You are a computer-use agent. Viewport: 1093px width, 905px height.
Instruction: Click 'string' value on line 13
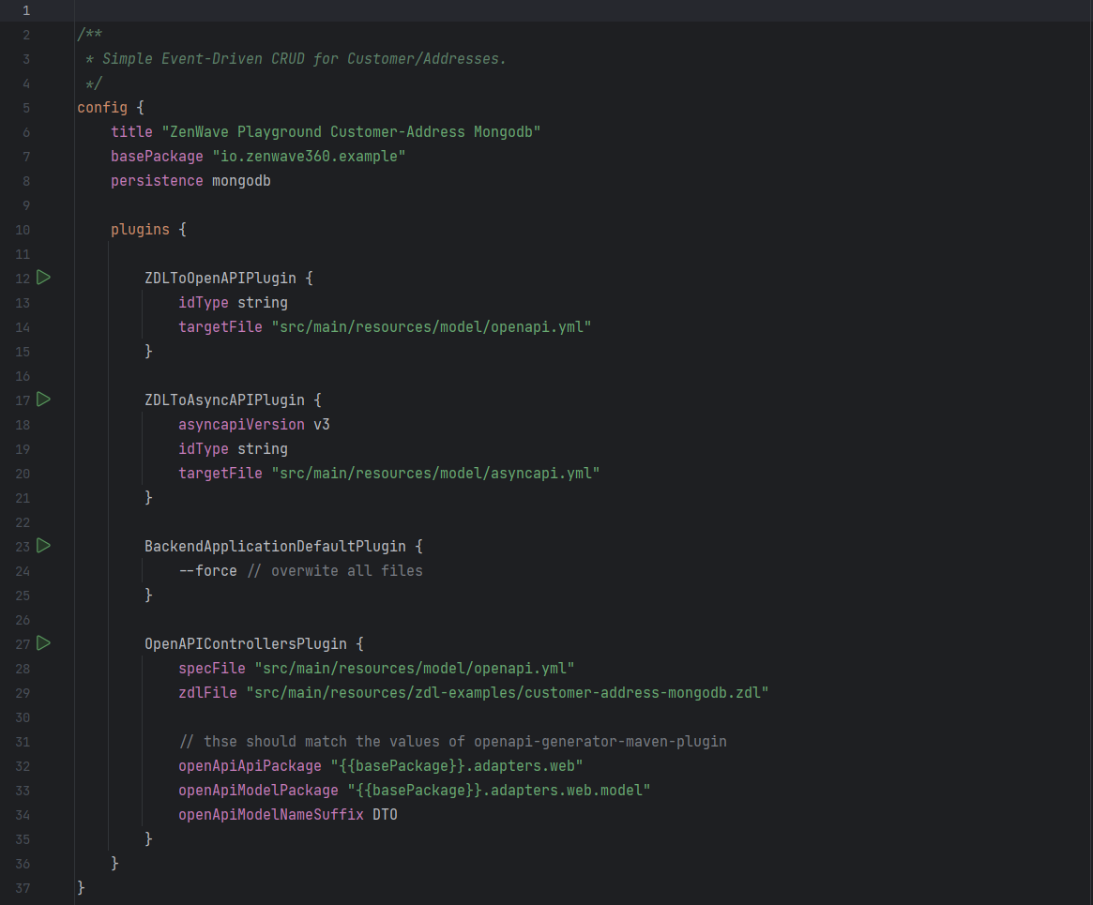pyautogui.click(x=262, y=302)
